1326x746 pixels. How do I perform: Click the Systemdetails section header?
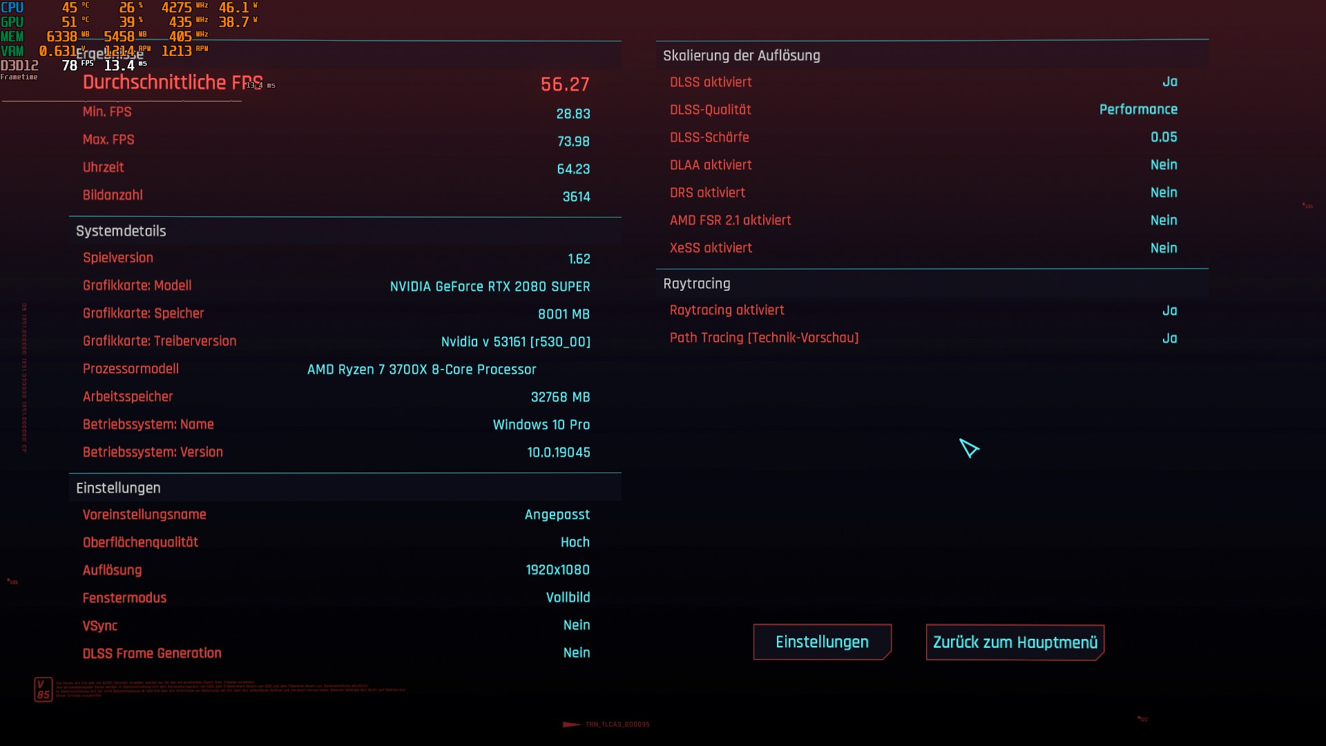[x=121, y=231]
